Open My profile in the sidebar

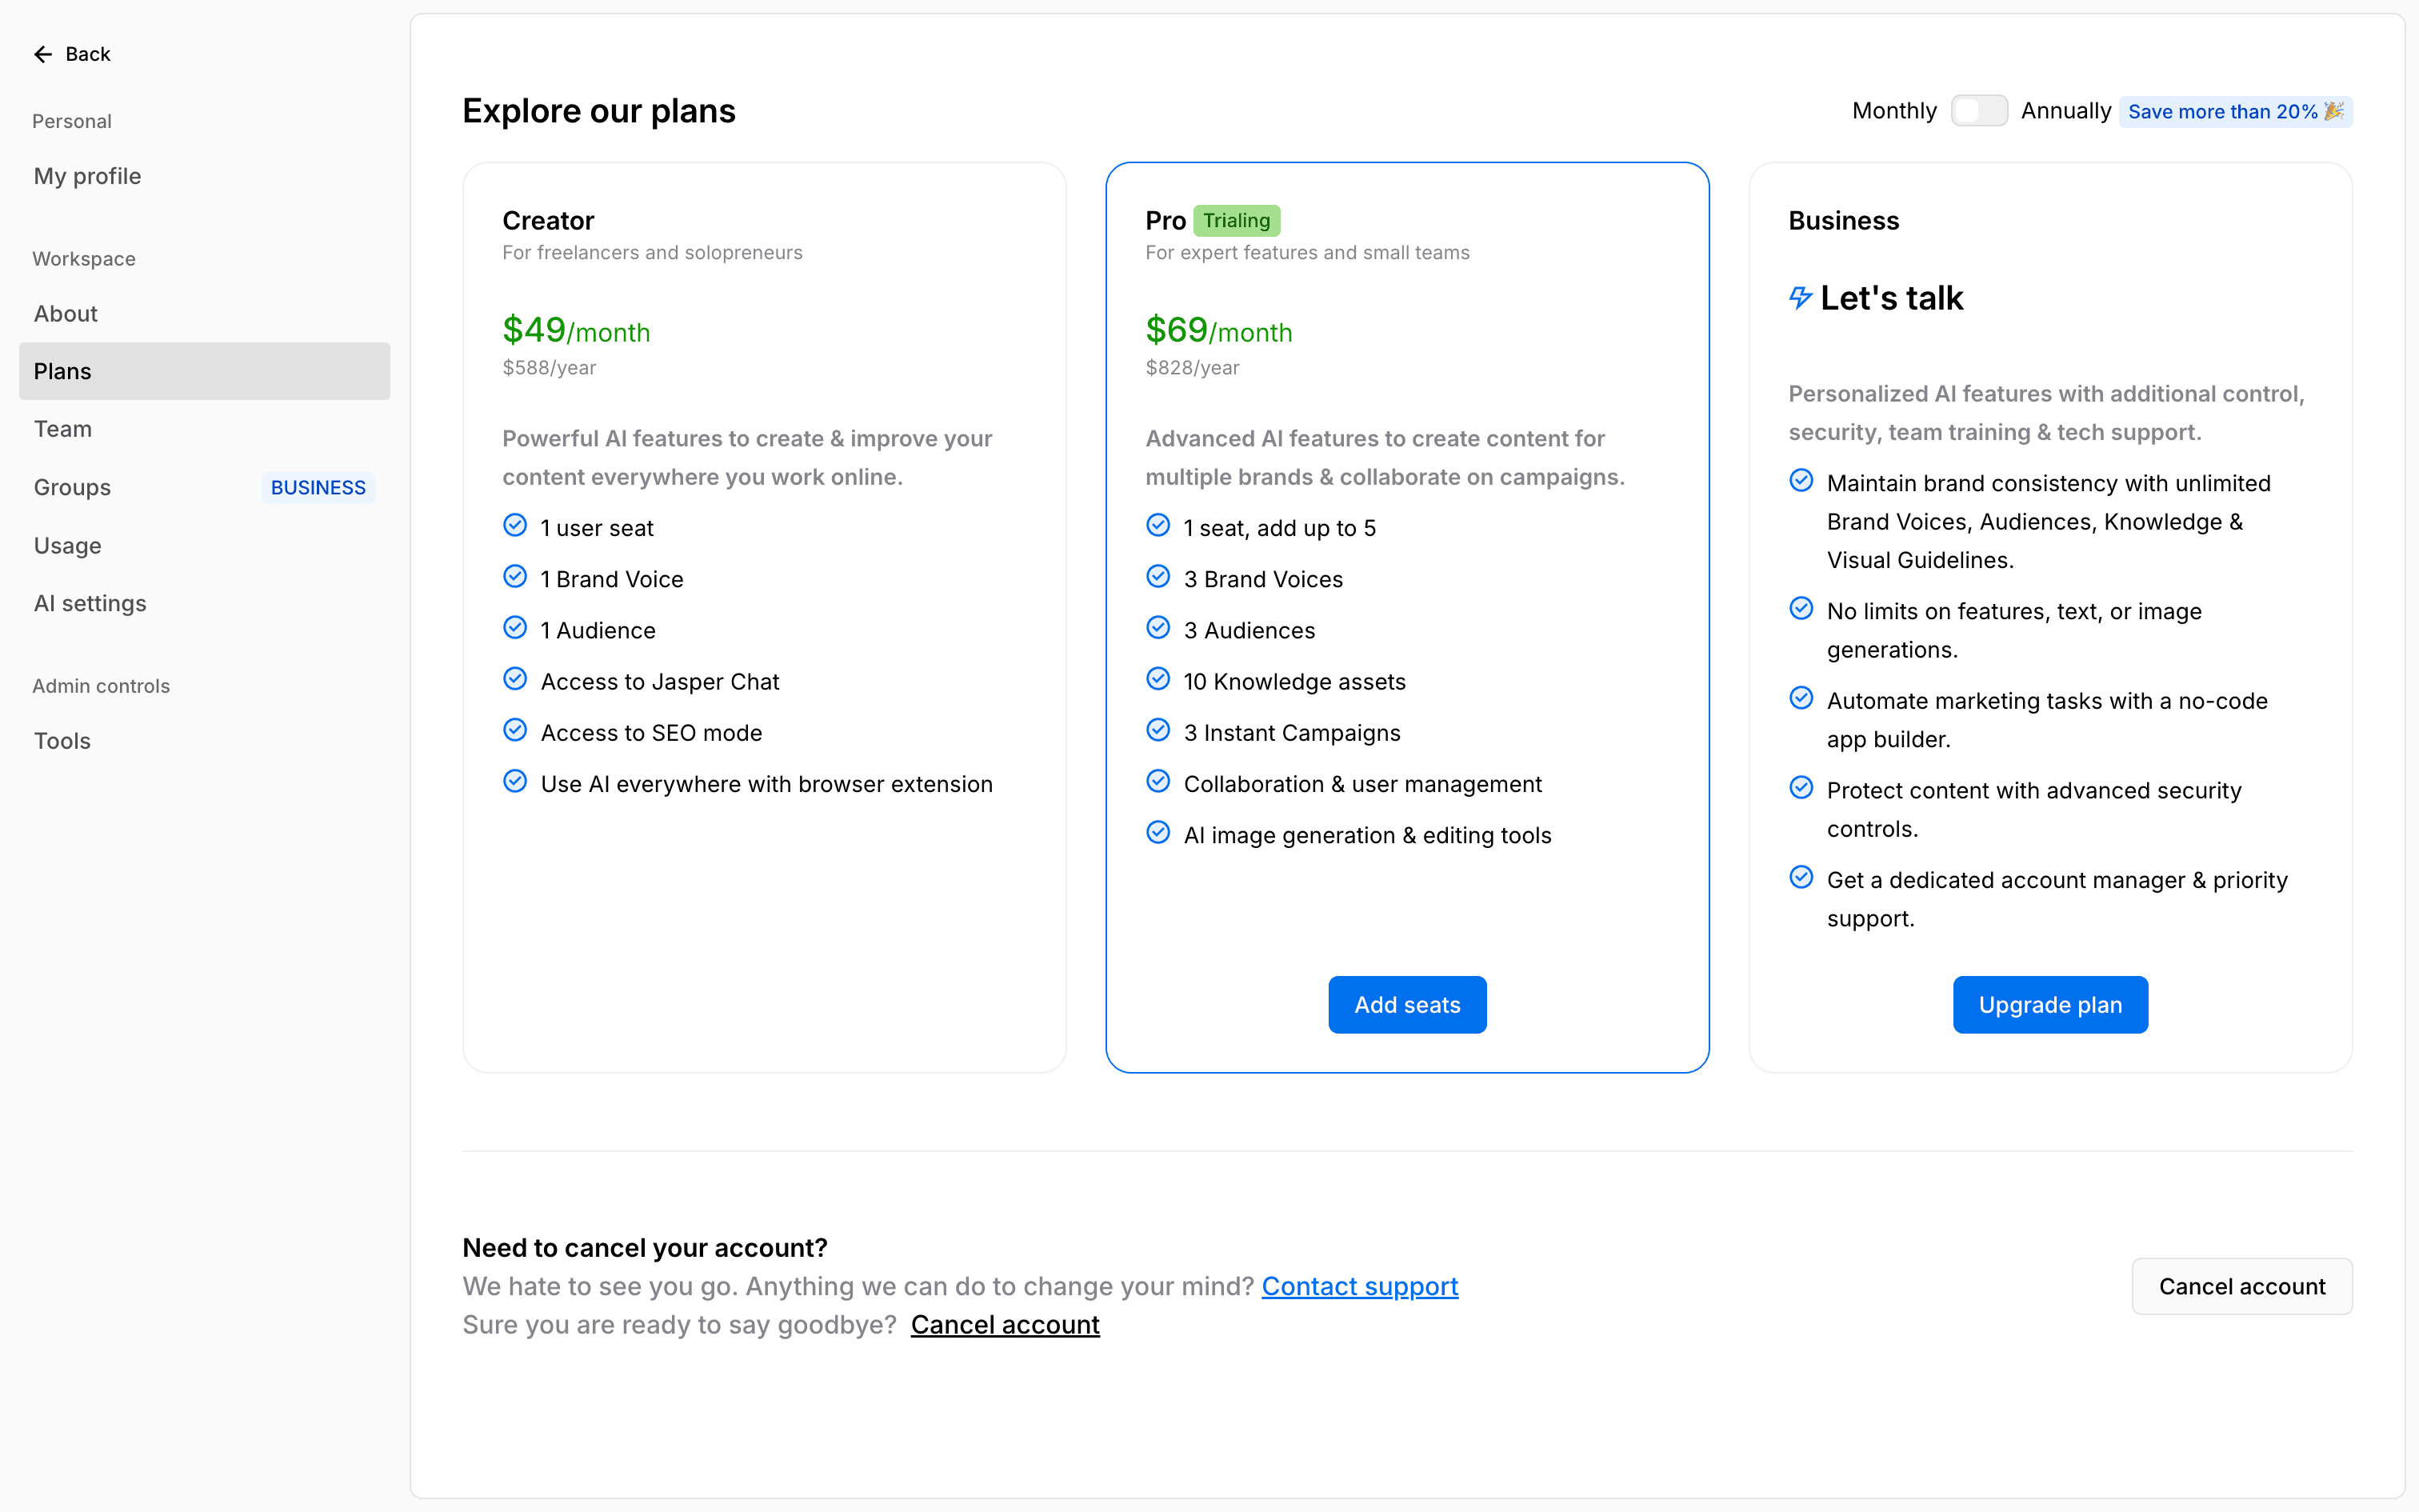[87, 176]
